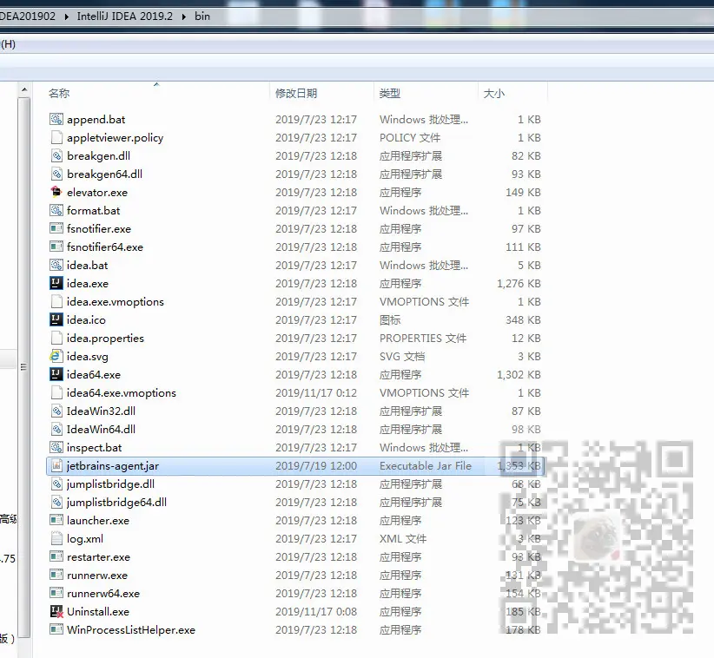Click the type Executable Jar File
The height and width of the screenshot is (658, 714).
pyautogui.click(x=426, y=465)
